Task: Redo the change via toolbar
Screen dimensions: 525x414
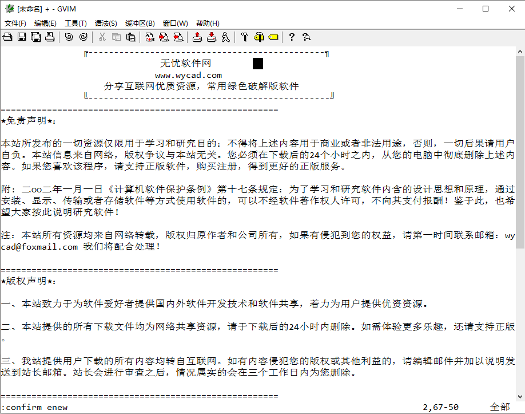Action: 83,37
